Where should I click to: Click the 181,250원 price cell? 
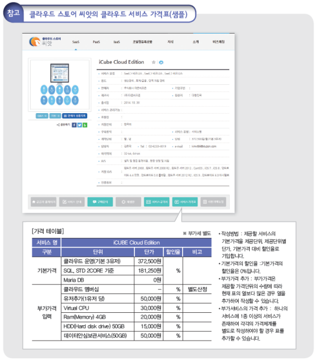pos(150,270)
